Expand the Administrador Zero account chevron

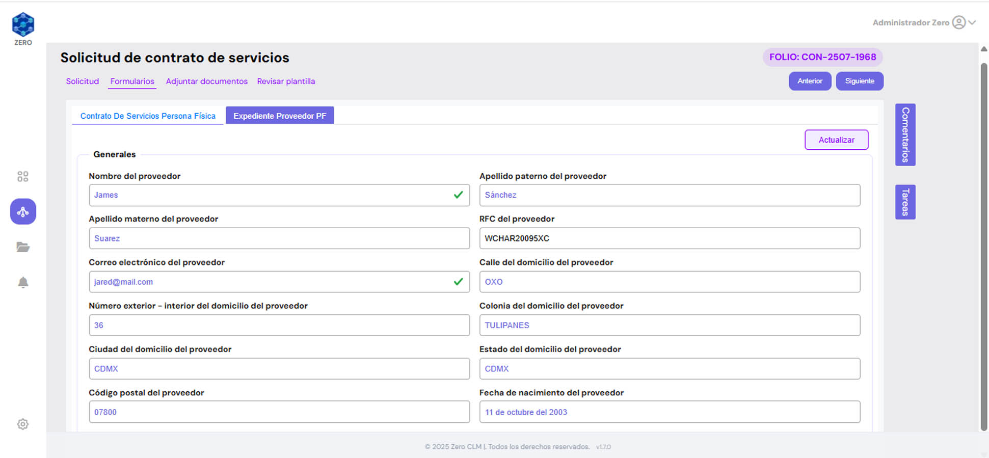tap(972, 22)
